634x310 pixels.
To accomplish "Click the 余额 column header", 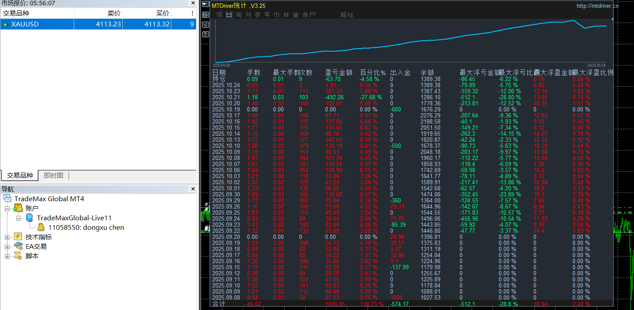I will point(427,72).
